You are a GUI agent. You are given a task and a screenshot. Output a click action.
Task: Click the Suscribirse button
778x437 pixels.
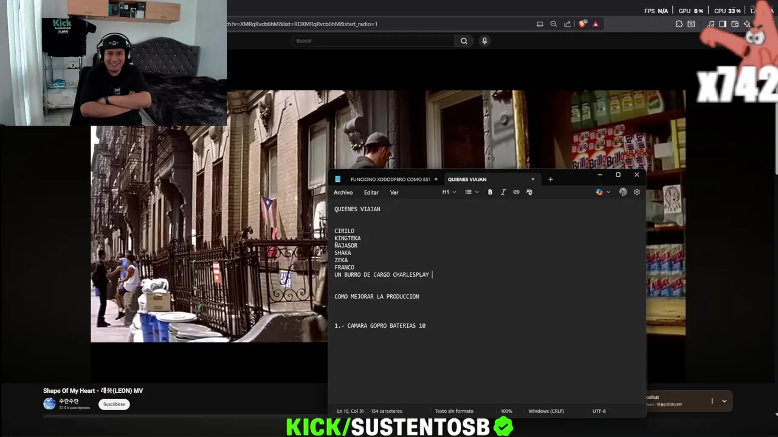click(x=114, y=404)
